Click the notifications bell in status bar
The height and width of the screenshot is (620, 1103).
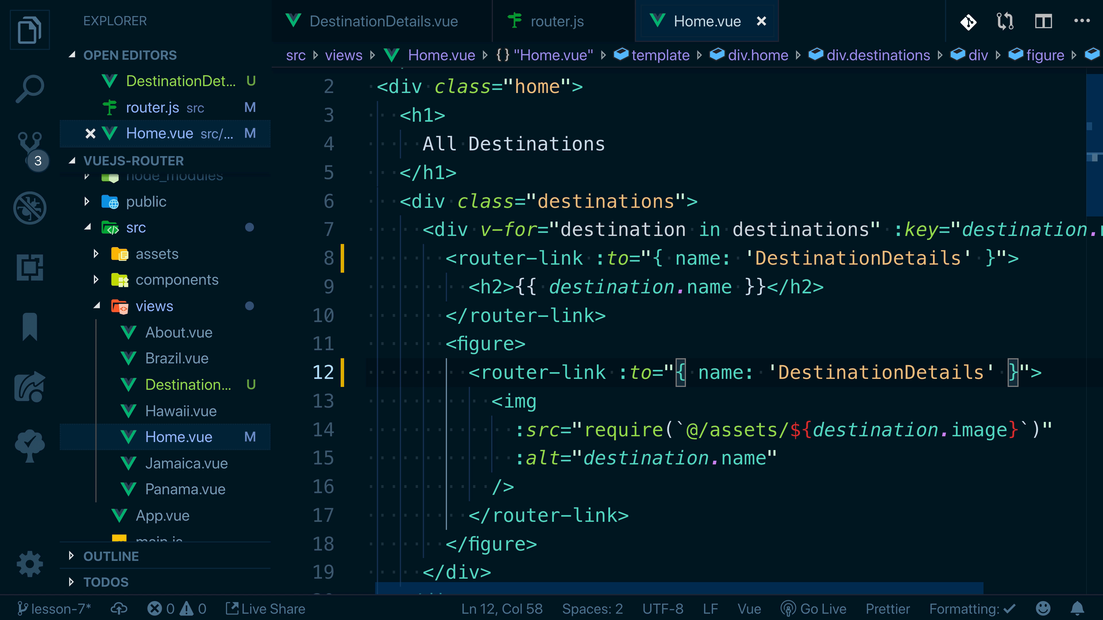tap(1077, 609)
